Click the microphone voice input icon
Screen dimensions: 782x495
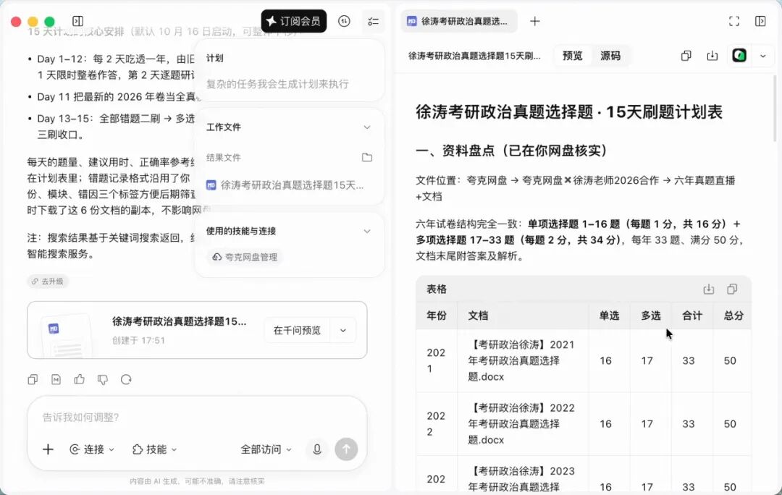(316, 449)
